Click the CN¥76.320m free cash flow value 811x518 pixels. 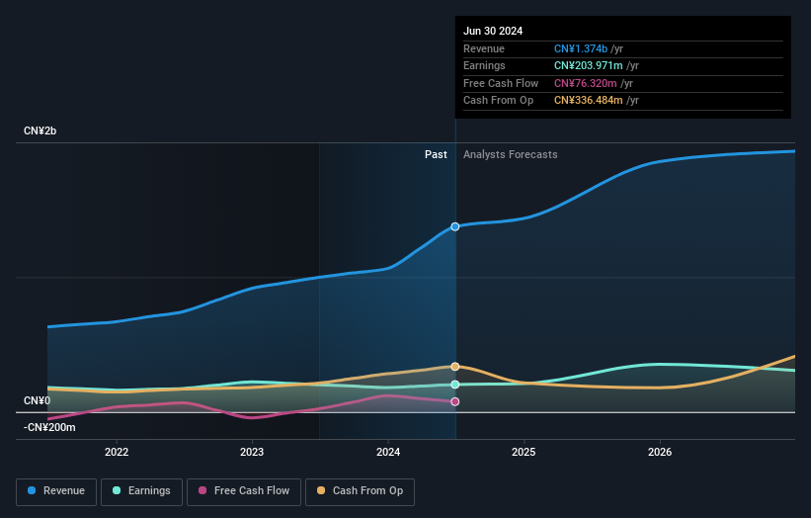(585, 83)
